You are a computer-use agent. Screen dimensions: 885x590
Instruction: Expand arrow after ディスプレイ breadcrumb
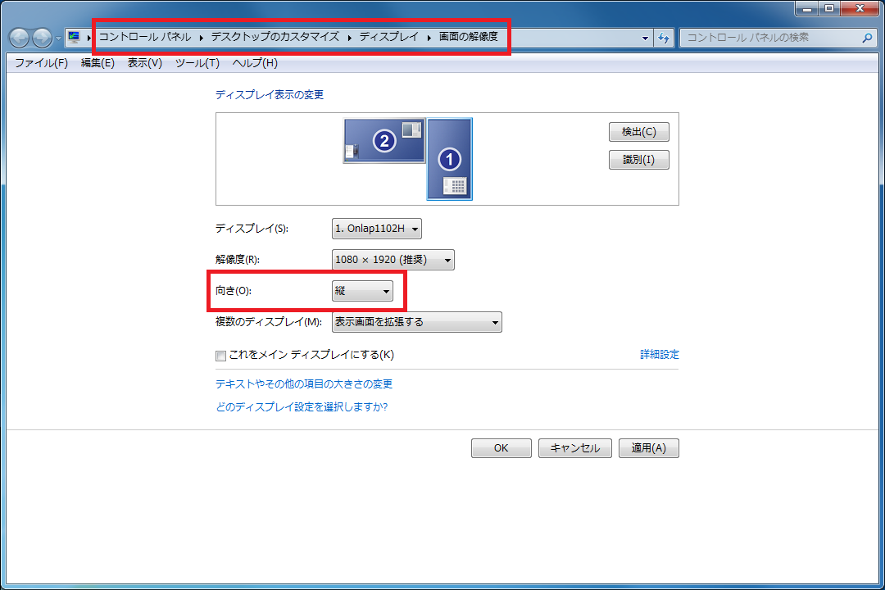pos(429,37)
